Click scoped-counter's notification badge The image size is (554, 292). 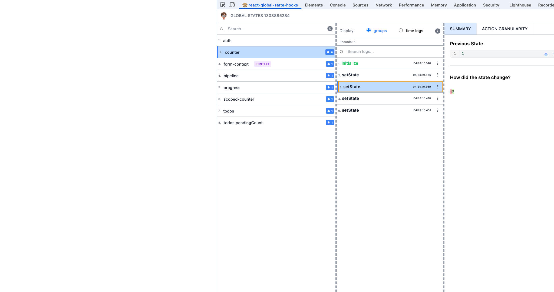pyautogui.click(x=330, y=99)
